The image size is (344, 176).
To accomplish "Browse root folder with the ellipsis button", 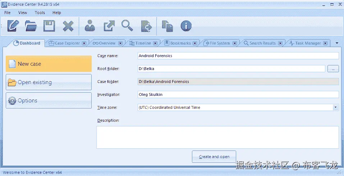I will coord(333,69).
